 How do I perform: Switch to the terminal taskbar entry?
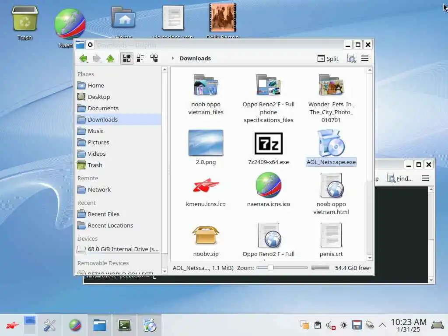point(125,325)
